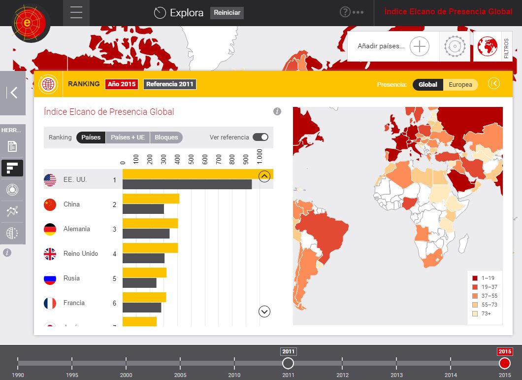Click the France flag icon
The image size is (522, 380).
point(50,303)
